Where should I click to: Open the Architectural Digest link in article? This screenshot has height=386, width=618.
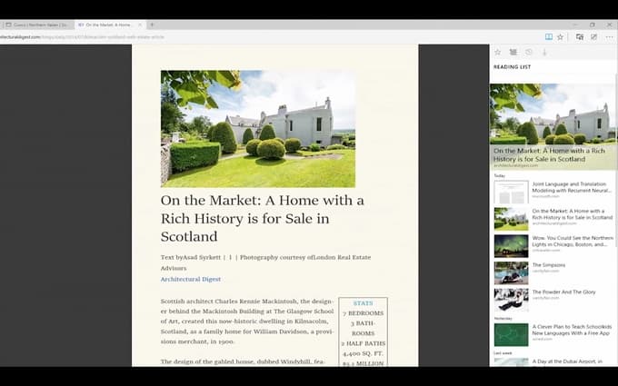(190, 279)
